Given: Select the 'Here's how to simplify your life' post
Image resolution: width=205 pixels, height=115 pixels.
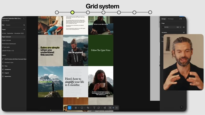Looking at the screenshot, I should pyautogui.click(x=76, y=82).
